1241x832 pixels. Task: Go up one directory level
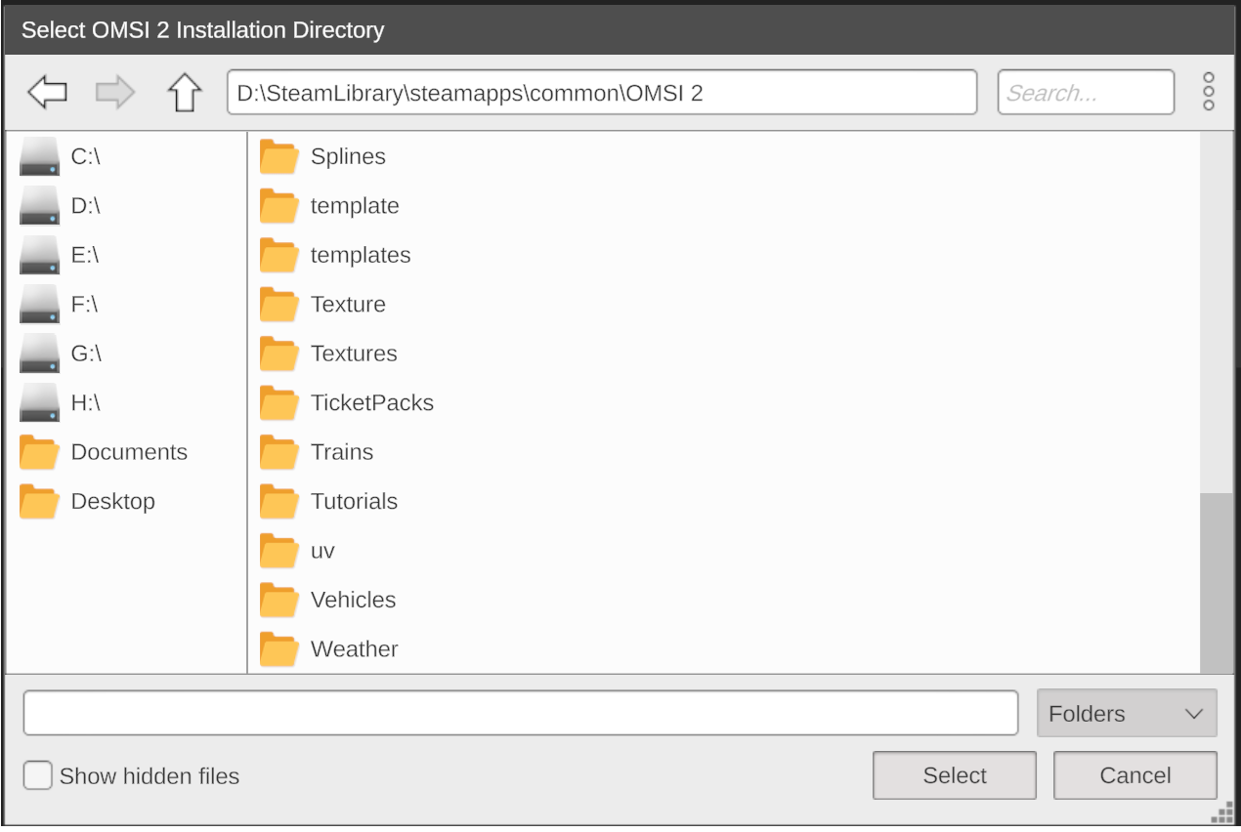tap(184, 93)
